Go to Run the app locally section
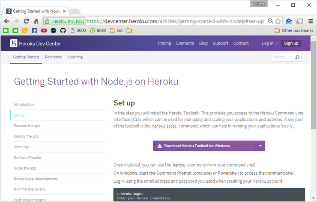Screen dimensions: 317x202 (30, 189)
